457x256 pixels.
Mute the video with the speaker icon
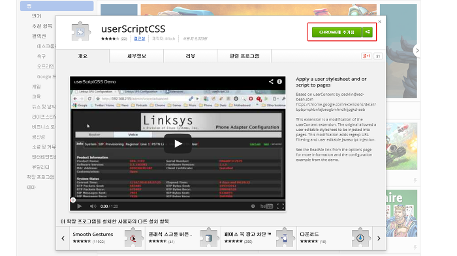(93, 206)
